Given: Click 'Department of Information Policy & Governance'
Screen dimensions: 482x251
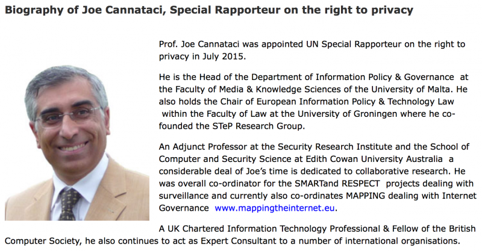Looking at the screenshot, I should (x=352, y=77).
